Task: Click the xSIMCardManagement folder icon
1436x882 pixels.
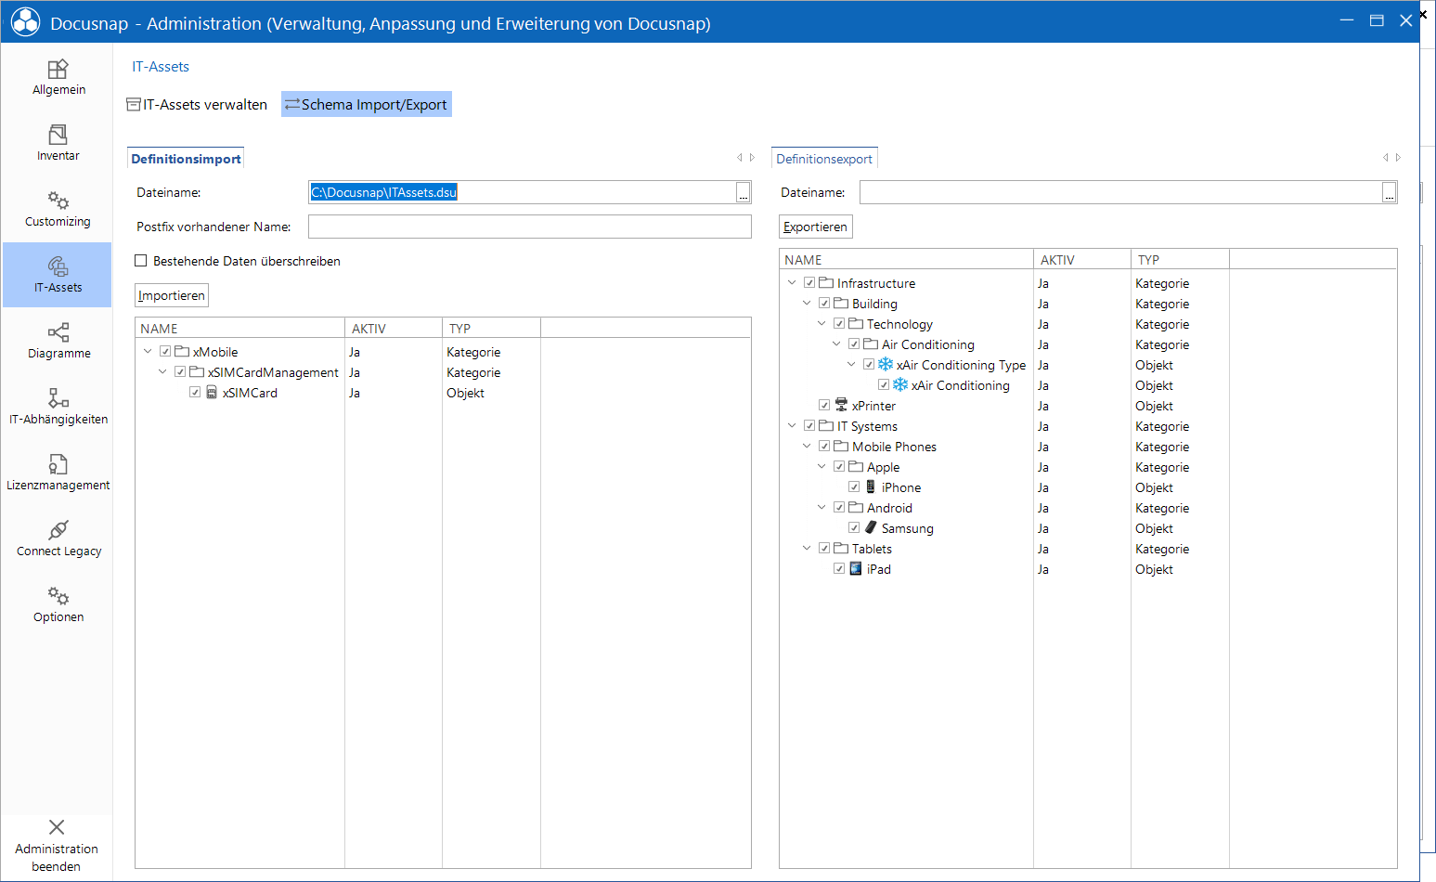Action: tap(197, 372)
